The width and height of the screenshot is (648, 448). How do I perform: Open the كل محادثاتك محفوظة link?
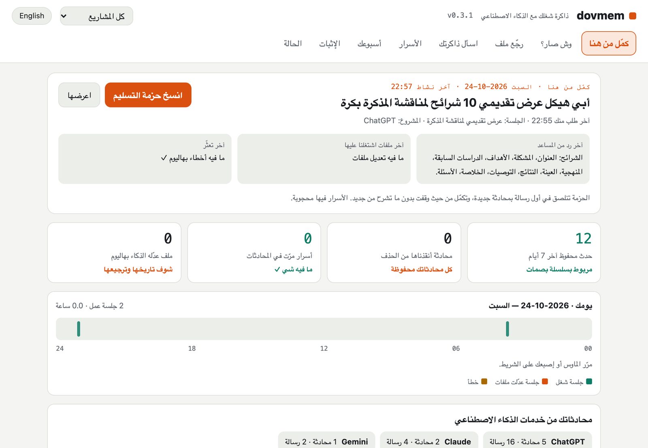pos(422,269)
